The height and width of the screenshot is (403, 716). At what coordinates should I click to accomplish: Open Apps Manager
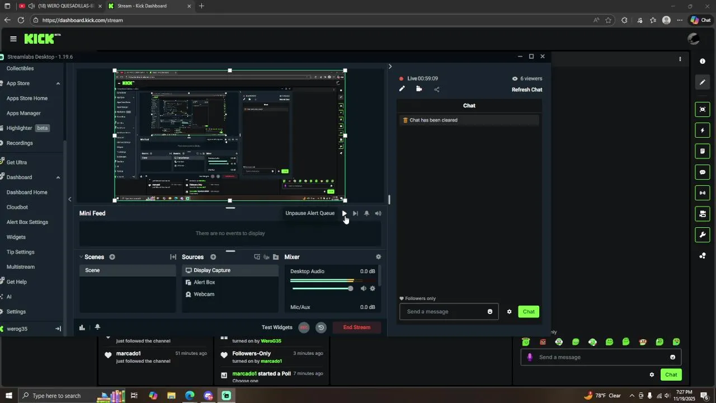(23, 113)
